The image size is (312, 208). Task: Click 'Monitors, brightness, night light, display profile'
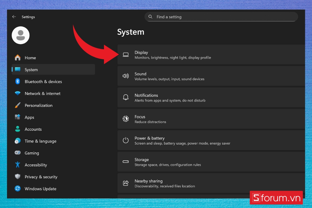(173, 57)
